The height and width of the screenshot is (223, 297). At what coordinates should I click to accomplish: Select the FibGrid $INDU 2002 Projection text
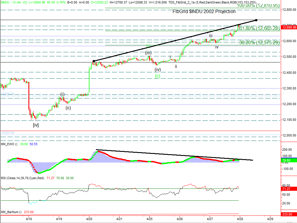click(x=204, y=12)
